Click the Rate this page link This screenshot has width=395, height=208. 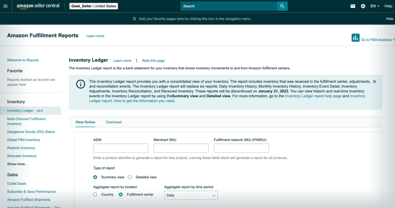point(153,60)
